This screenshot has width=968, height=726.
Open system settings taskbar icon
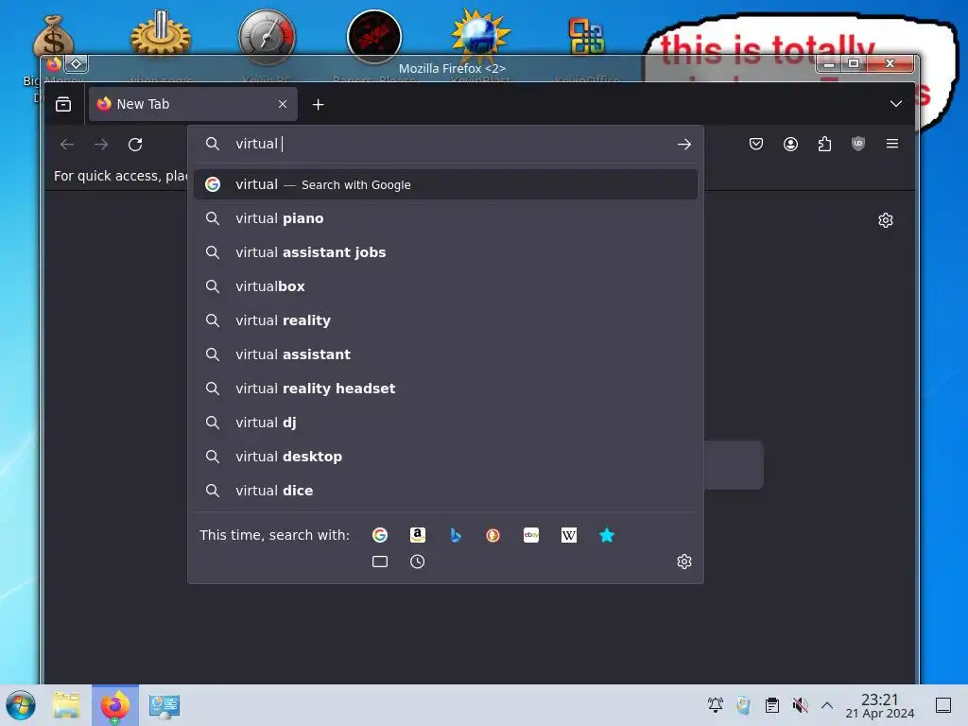point(164,705)
